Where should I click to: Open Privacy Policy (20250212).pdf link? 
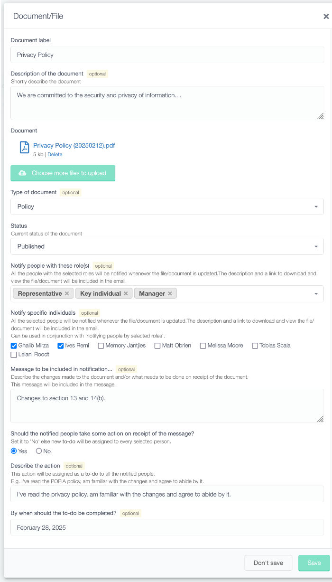pyautogui.click(x=74, y=146)
